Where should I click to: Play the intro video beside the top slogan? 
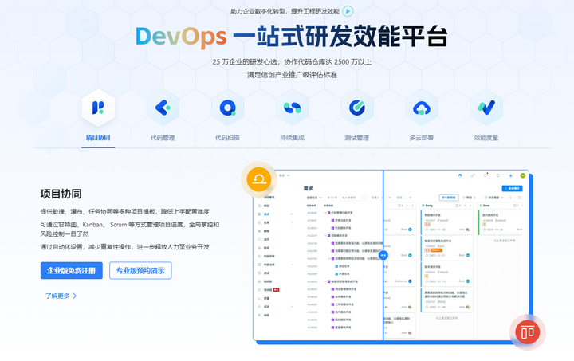click(x=348, y=11)
